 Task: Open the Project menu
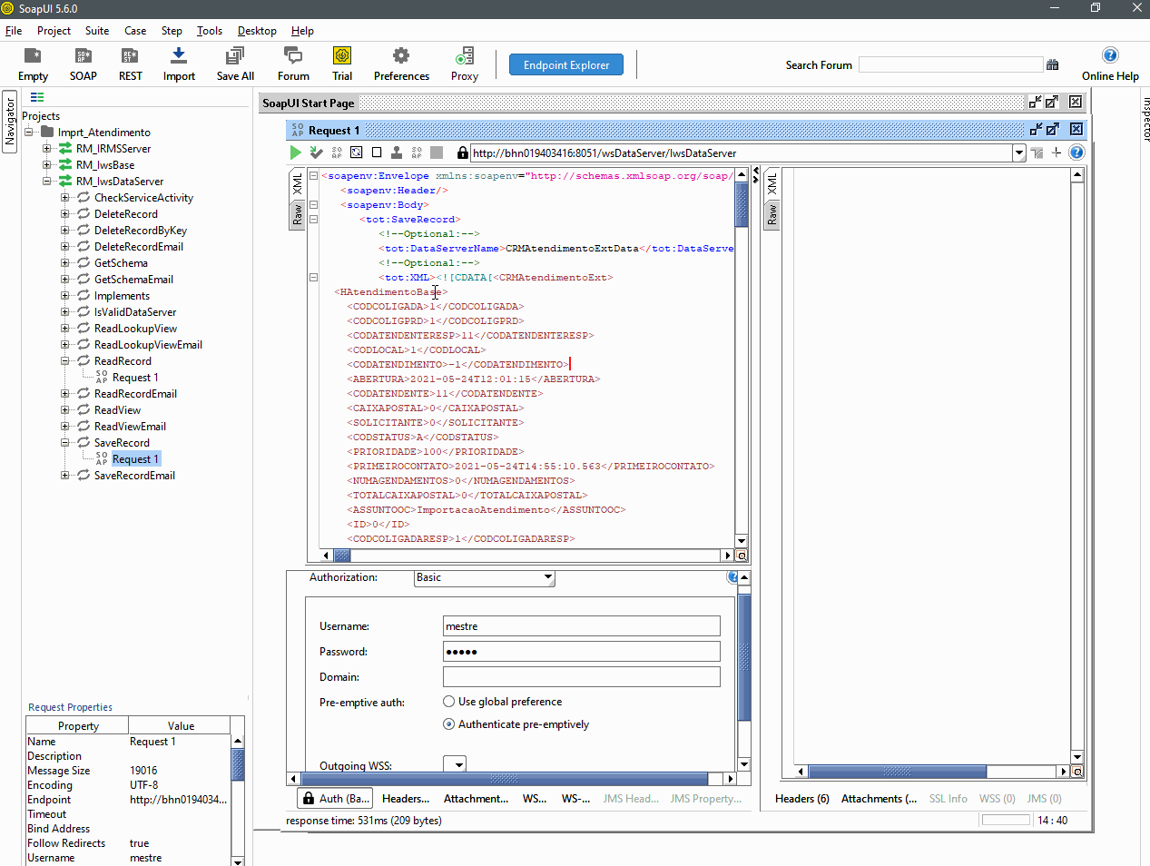(54, 31)
